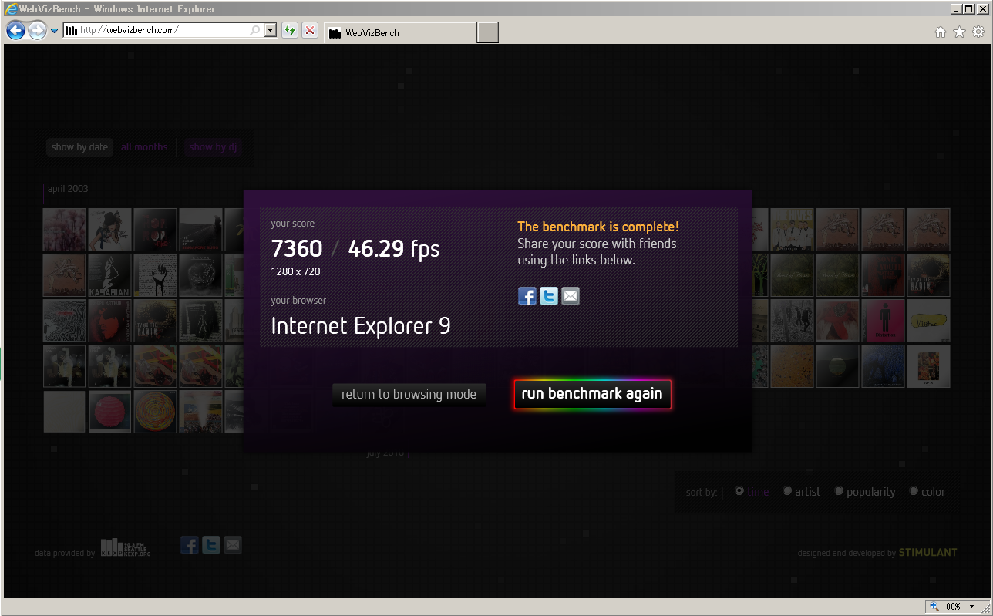993x616 pixels.
Task: Click the 1280 x 720 resolution text
Action: click(295, 271)
